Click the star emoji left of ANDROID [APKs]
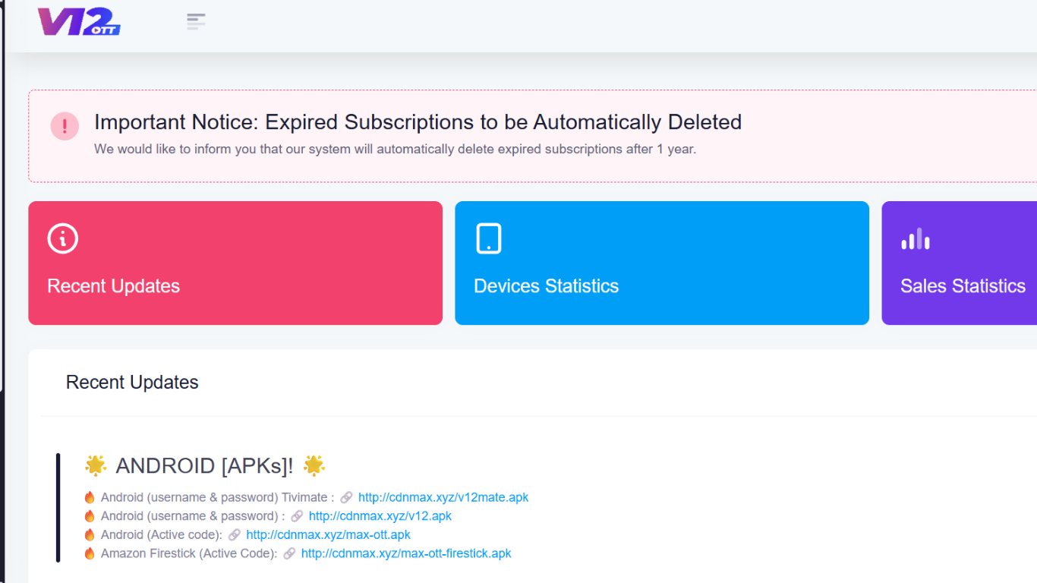Image resolution: width=1037 pixels, height=583 pixels. point(96,465)
